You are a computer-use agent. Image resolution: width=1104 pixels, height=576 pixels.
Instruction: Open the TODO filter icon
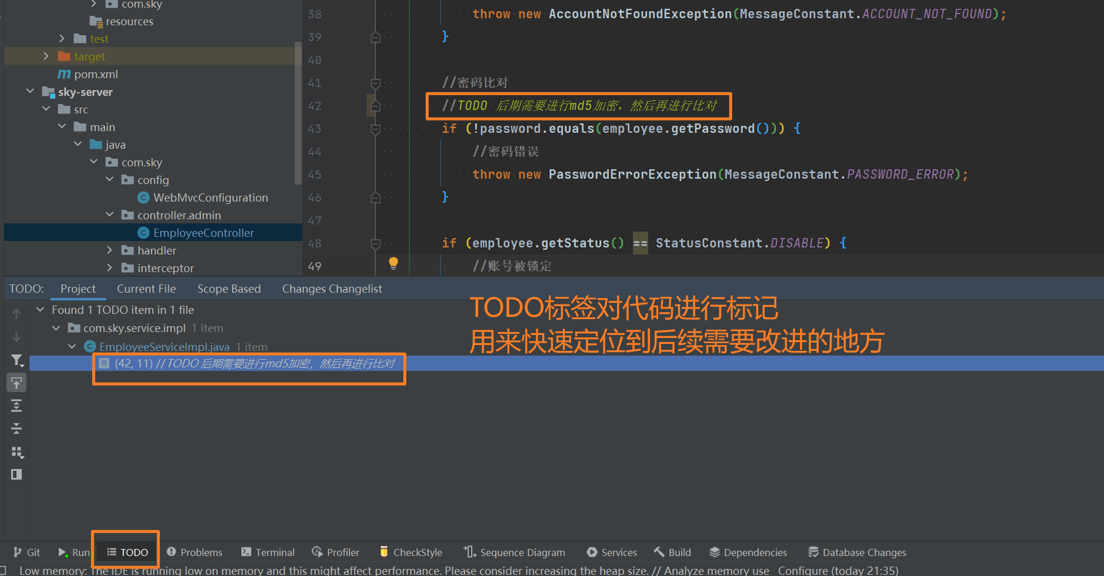coord(16,360)
